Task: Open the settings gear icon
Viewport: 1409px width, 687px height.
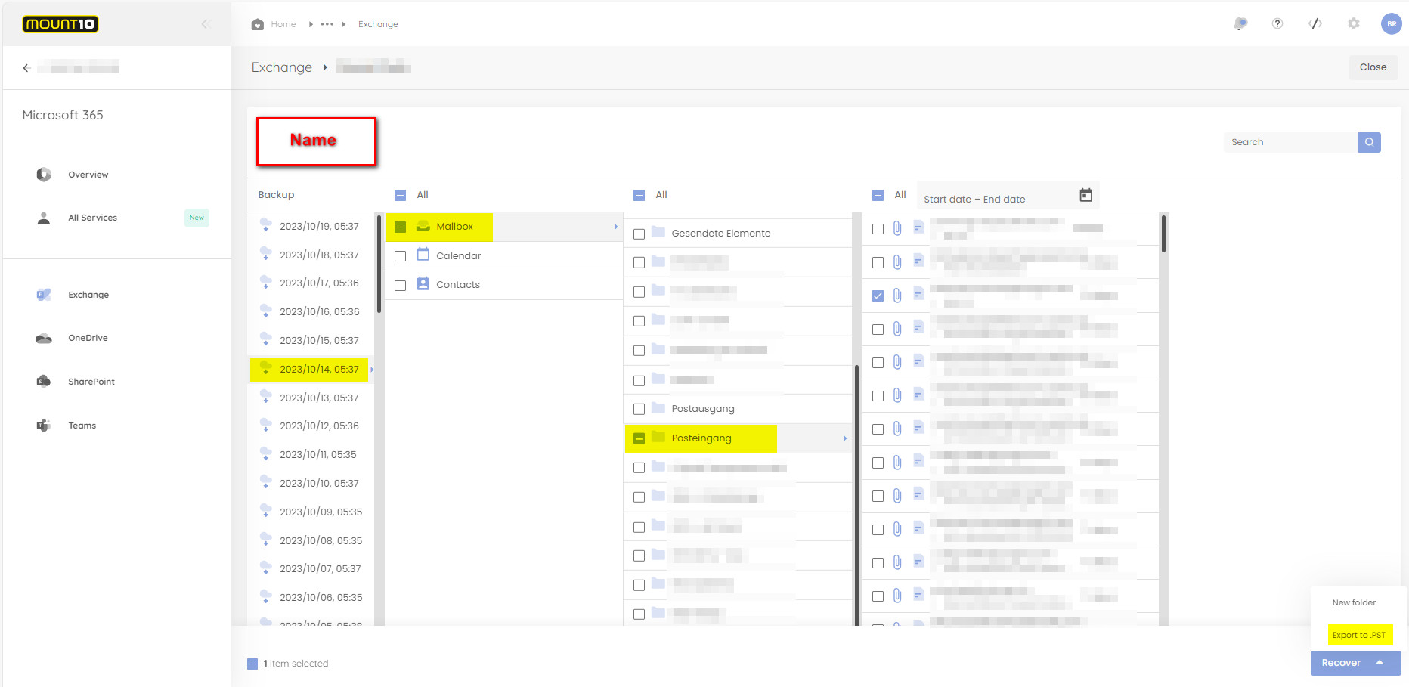Action: [x=1354, y=24]
